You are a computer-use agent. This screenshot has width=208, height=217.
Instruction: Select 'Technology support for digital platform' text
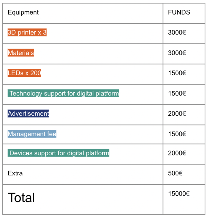pos(64,93)
